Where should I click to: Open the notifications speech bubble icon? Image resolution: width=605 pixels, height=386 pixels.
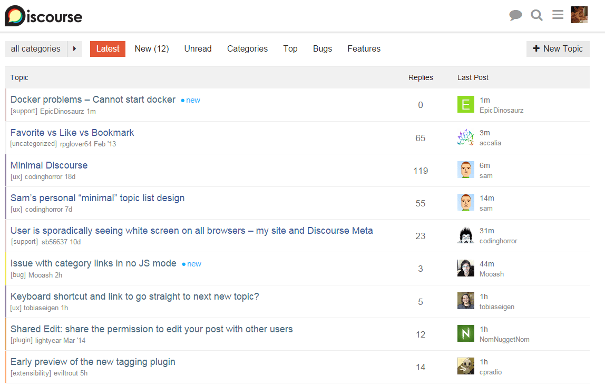(515, 15)
